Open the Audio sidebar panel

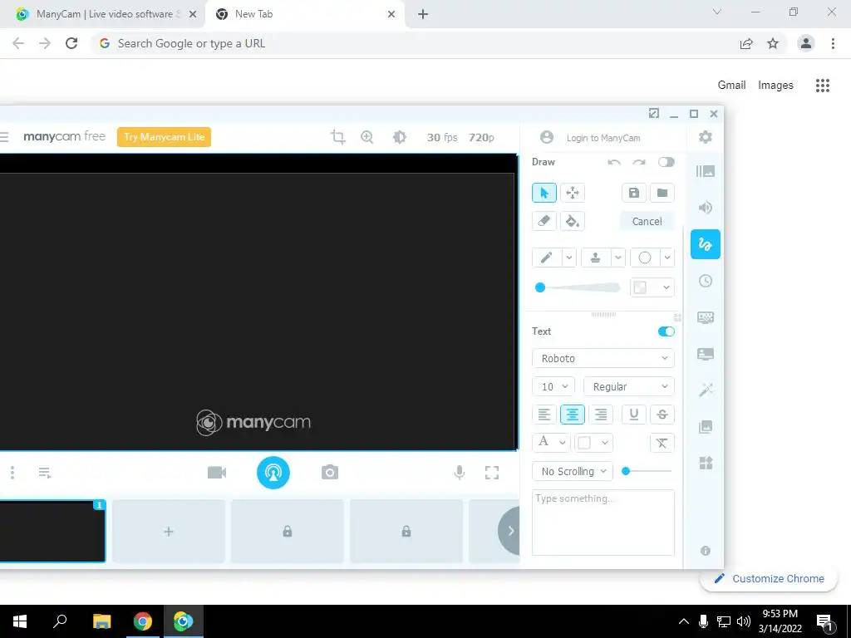pyautogui.click(x=705, y=208)
